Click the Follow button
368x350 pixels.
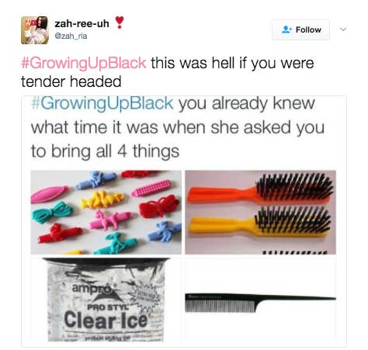pos(300,29)
